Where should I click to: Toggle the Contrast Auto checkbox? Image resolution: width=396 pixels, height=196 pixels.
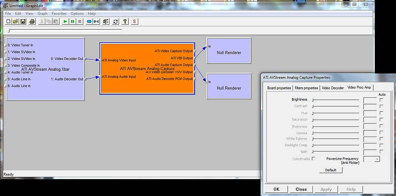[x=381, y=106]
